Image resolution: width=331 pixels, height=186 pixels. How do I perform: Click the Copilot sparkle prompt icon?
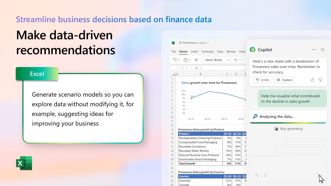click(x=257, y=175)
